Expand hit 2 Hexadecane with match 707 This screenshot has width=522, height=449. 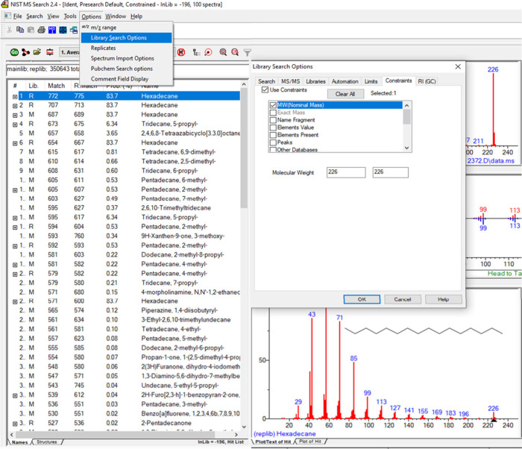click(15, 106)
